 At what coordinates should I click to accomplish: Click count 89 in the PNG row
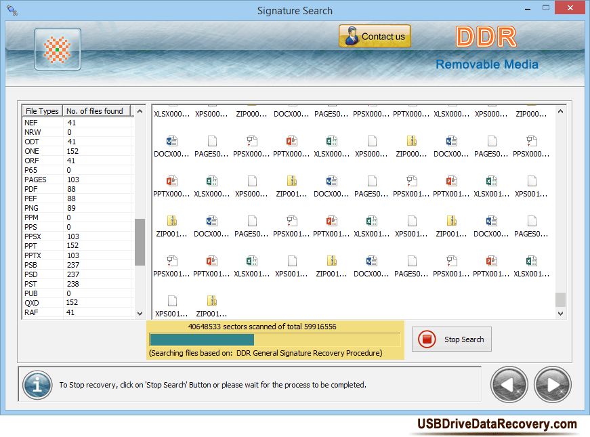(71, 208)
